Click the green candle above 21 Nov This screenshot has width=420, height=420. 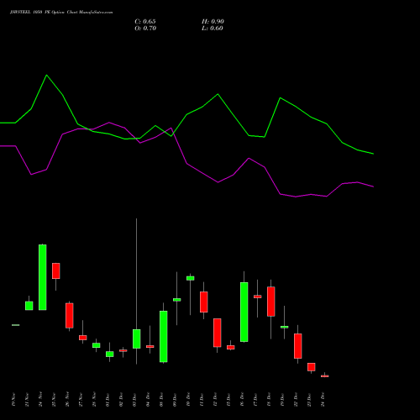pyautogui.click(x=29, y=306)
